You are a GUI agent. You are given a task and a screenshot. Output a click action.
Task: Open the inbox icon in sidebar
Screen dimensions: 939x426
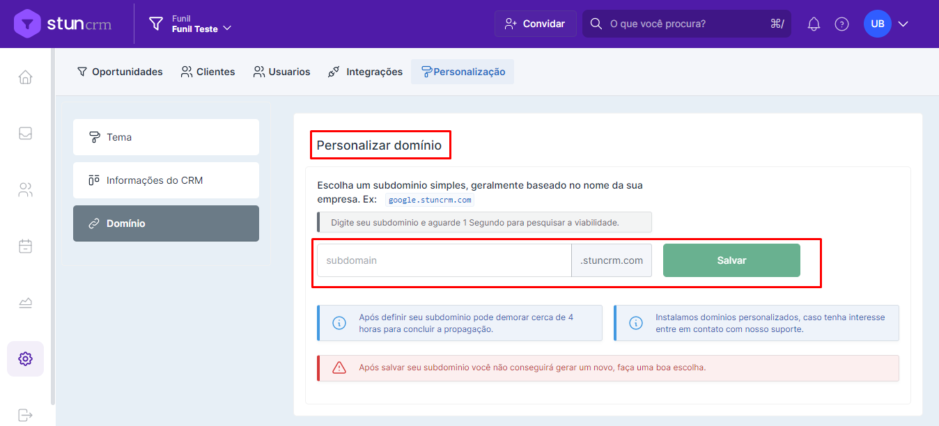(26, 133)
